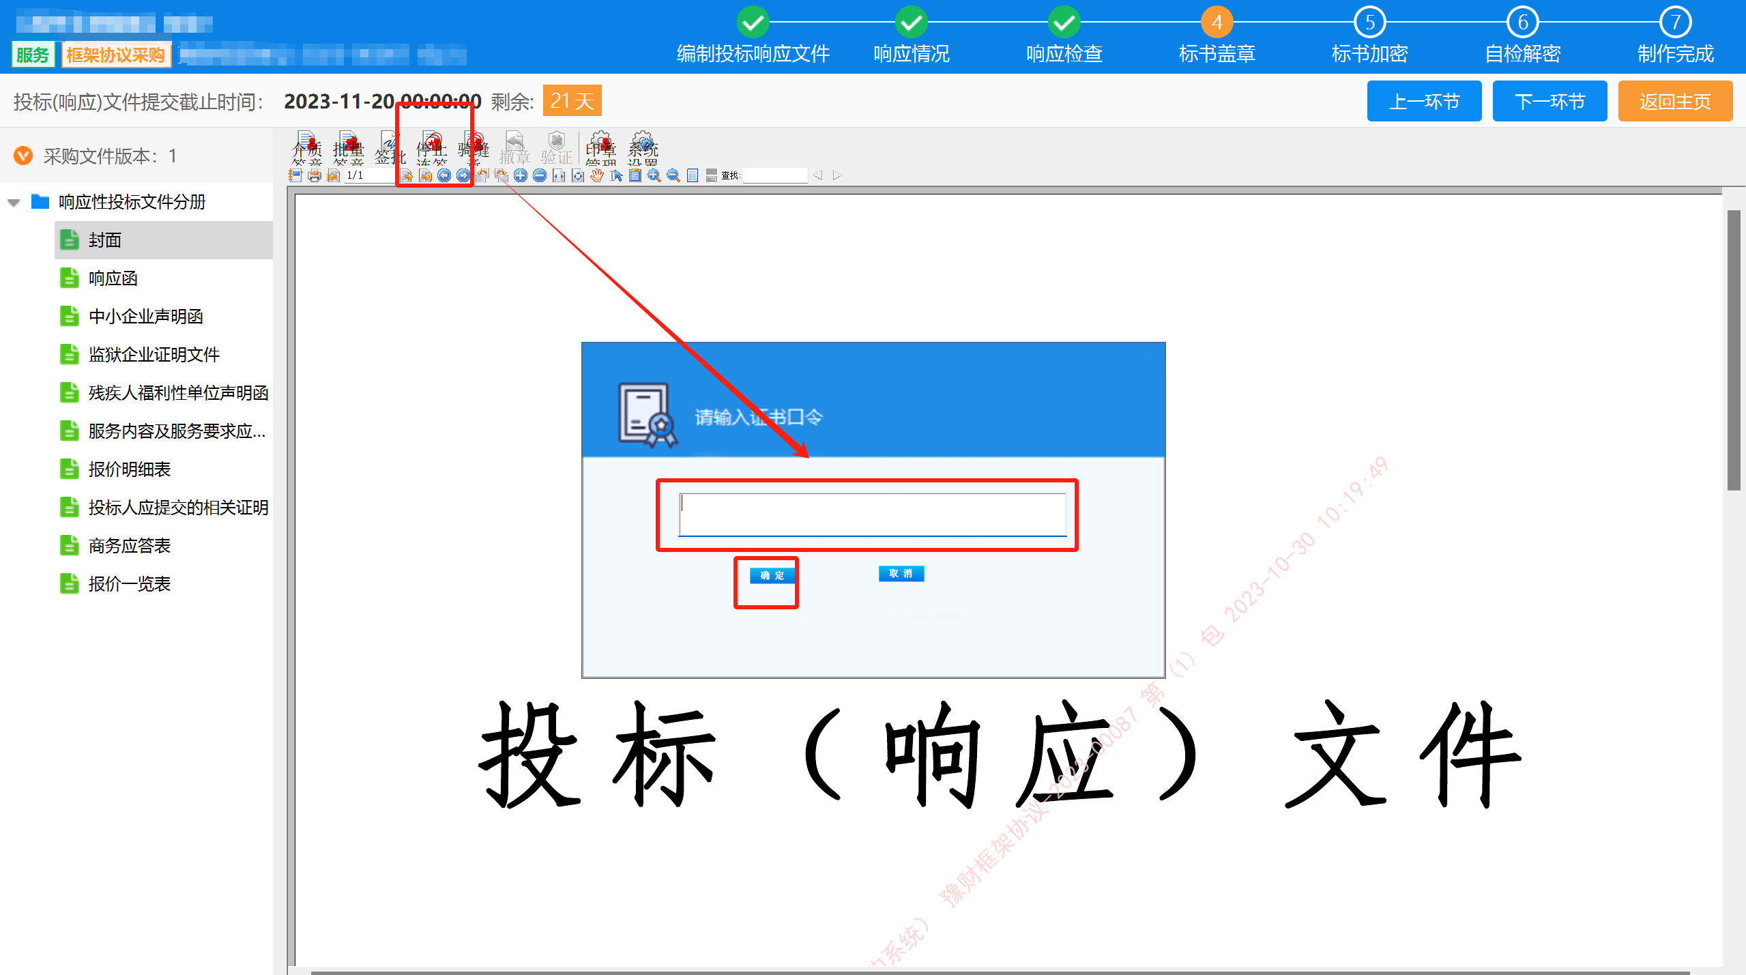Viewport: 1746px width, 975px height.
Task: Click the last page icon
Action: pyautogui.click(x=425, y=175)
